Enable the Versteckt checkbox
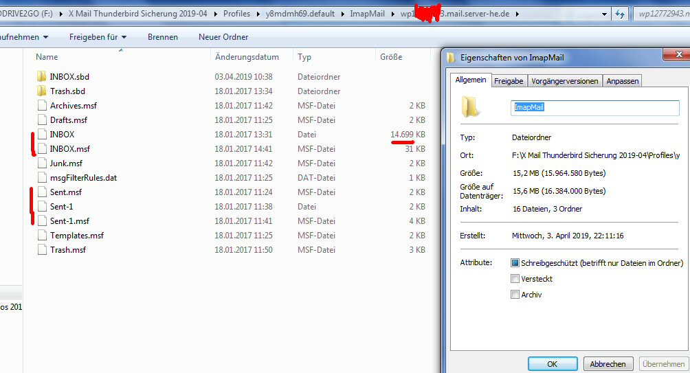 tap(515, 279)
